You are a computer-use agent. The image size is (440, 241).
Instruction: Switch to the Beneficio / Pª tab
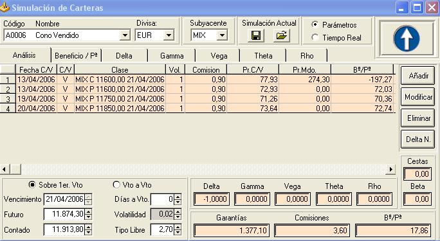point(76,56)
